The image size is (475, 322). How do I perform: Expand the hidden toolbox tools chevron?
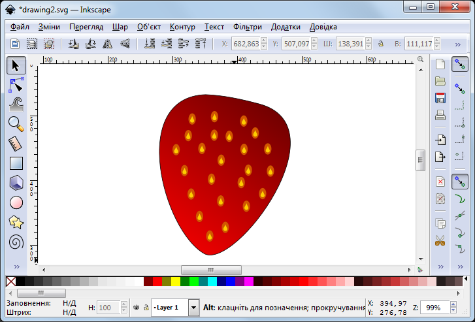16,267
